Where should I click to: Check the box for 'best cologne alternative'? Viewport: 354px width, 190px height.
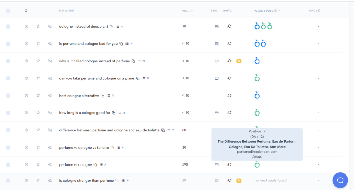8,96
